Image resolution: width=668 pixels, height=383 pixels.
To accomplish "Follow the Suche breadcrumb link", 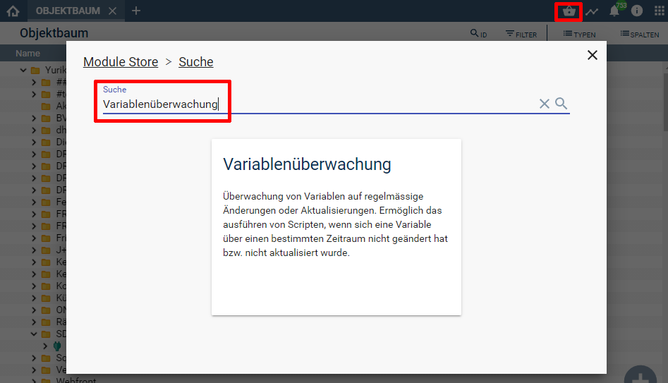I will click(x=196, y=62).
